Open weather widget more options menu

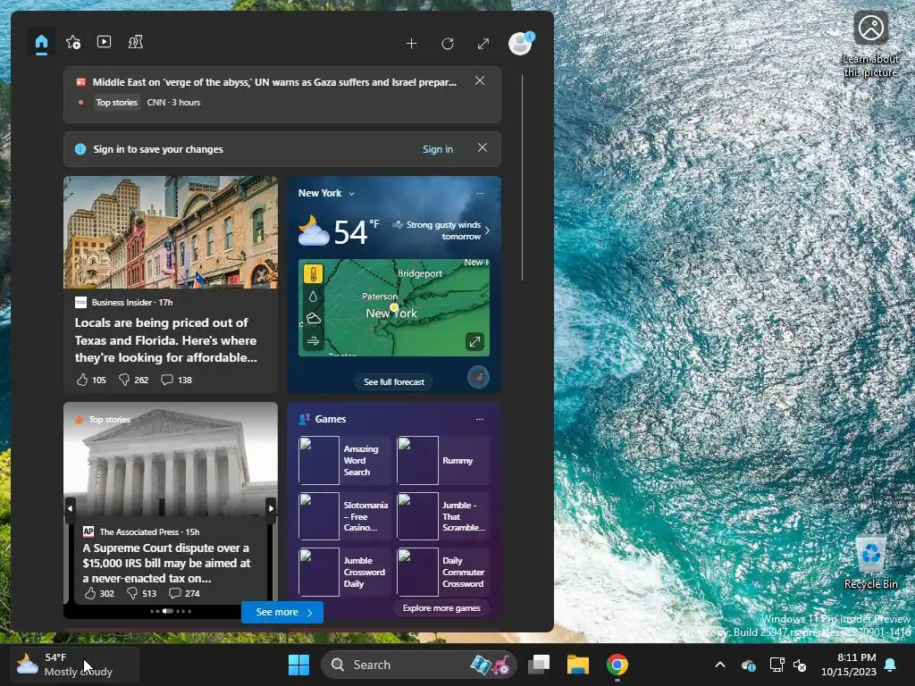(x=480, y=193)
